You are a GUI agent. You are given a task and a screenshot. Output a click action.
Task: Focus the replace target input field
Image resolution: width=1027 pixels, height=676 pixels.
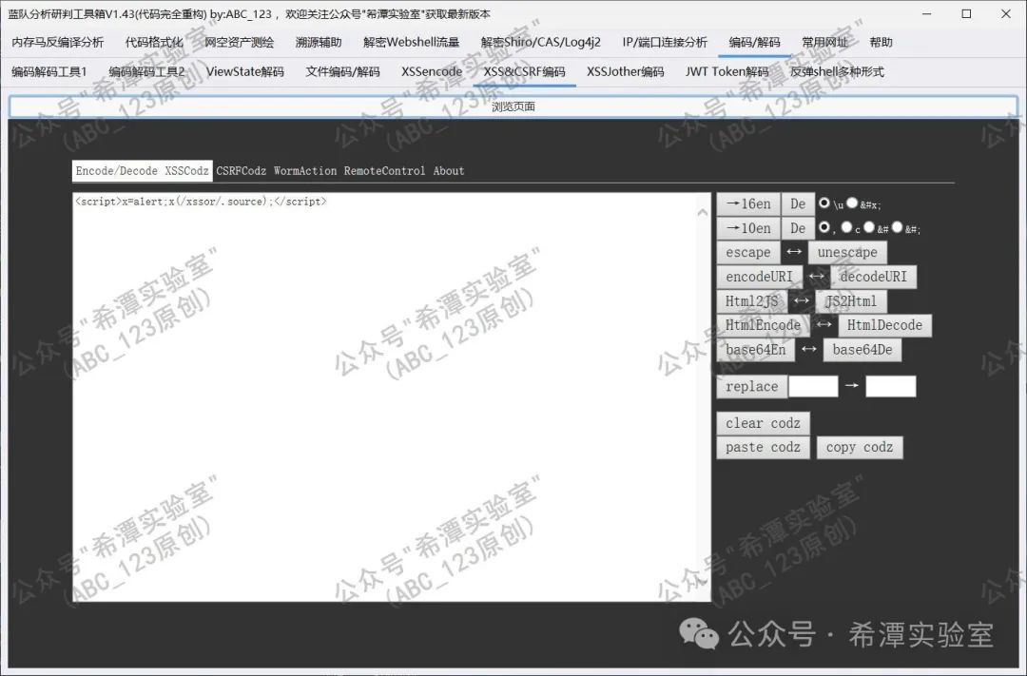(891, 386)
